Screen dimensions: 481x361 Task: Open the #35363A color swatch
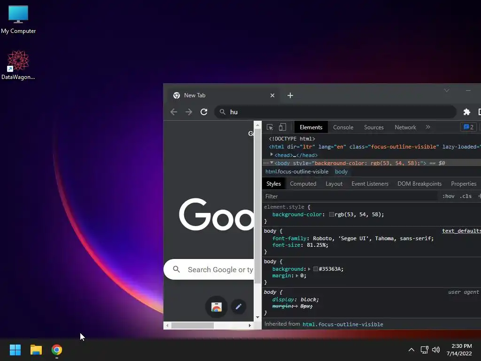[315, 269]
